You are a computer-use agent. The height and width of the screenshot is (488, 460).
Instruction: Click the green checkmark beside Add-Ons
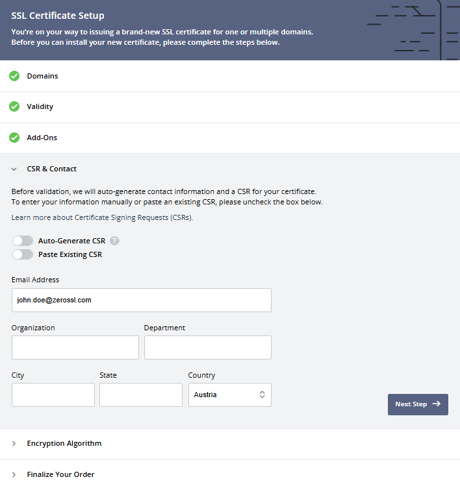14,138
